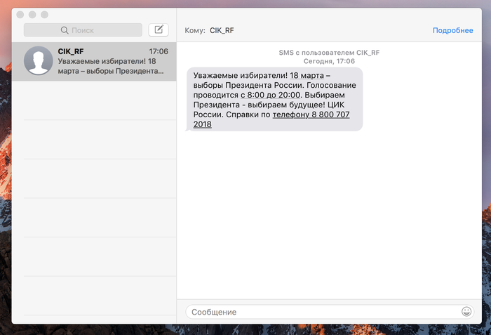Click the 'с 8:00 до 20:00' time link
Viewport: 491px width, 335px height.
coord(271,95)
